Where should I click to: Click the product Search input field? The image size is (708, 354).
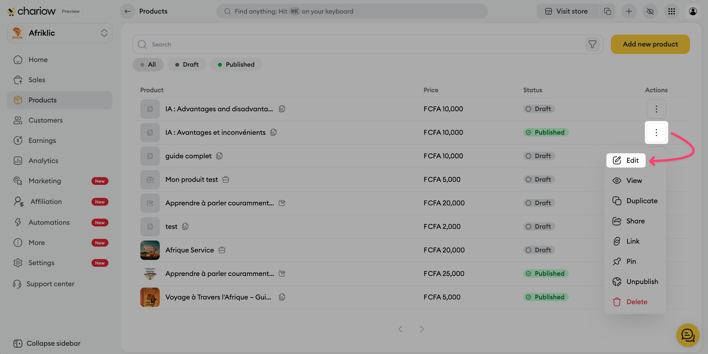coord(361,44)
